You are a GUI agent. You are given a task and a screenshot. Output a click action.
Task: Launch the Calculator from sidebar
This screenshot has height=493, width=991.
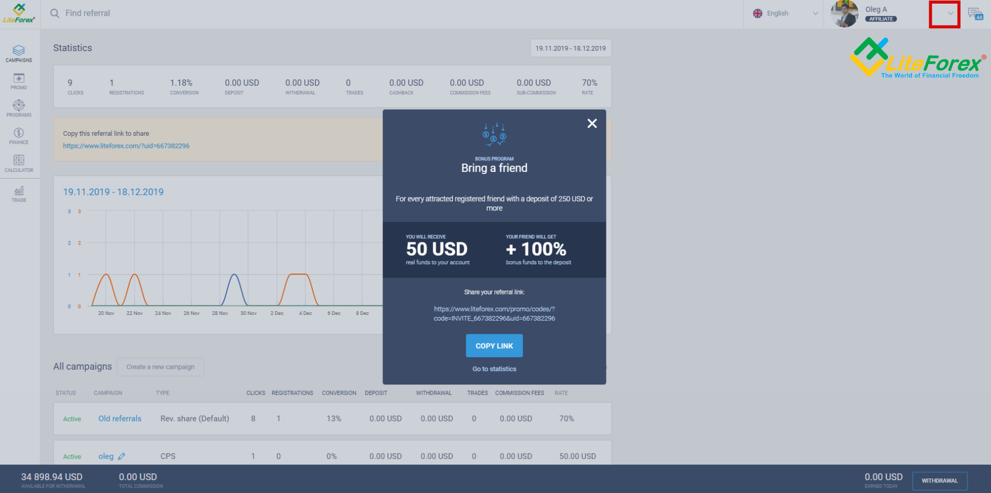[19, 163]
